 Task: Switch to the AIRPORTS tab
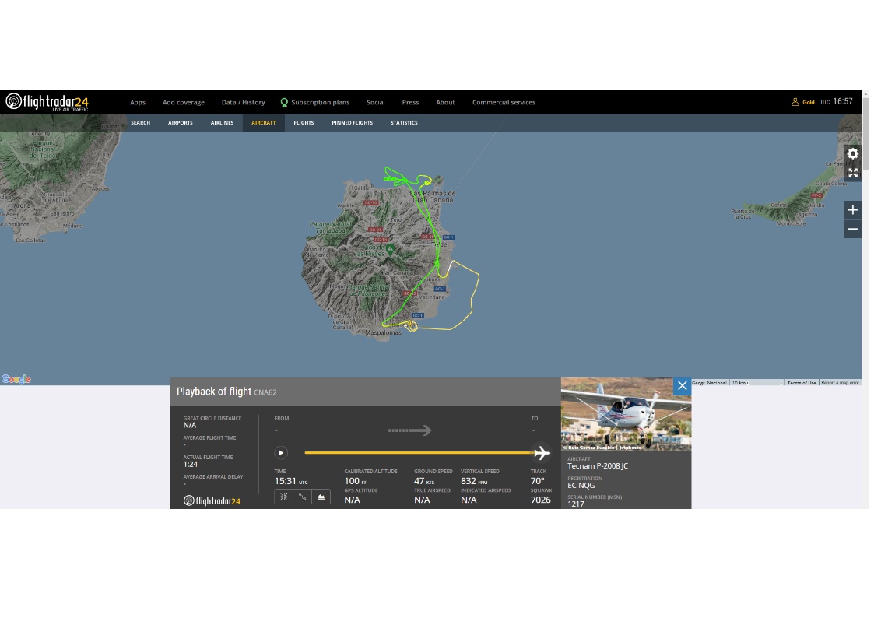(x=181, y=123)
